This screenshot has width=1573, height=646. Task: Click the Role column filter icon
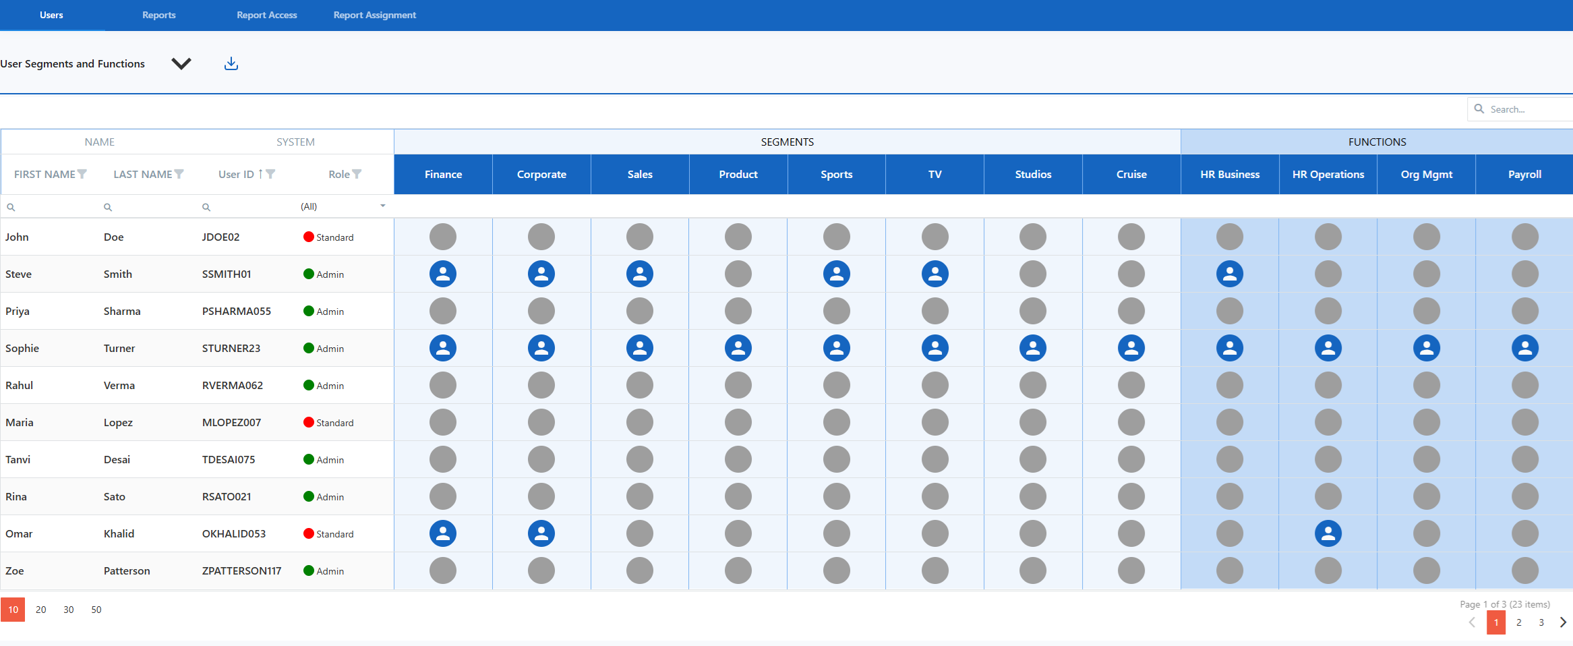pos(357,174)
